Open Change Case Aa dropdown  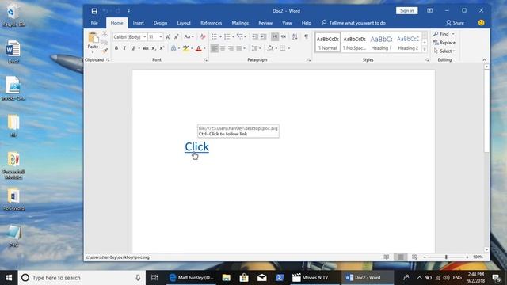(x=189, y=37)
